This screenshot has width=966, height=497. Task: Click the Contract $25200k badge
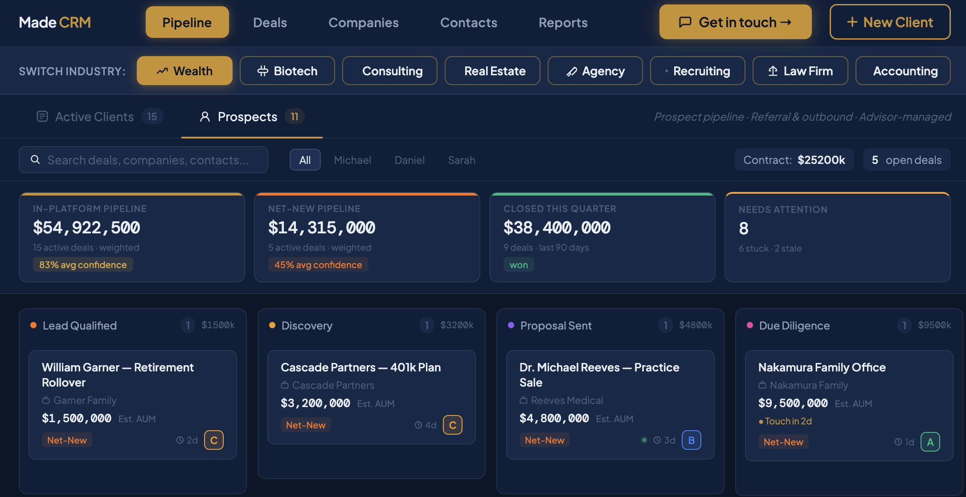coord(794,160)
